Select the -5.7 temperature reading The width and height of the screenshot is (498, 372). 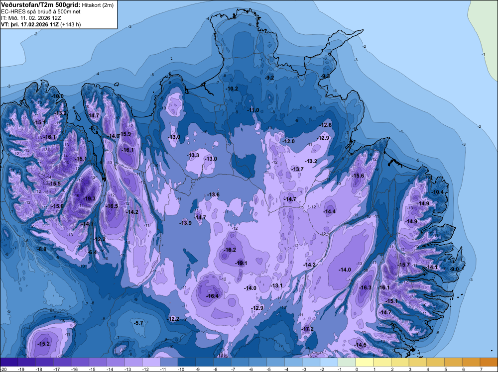pyautogui.click(x=138, y=323)
